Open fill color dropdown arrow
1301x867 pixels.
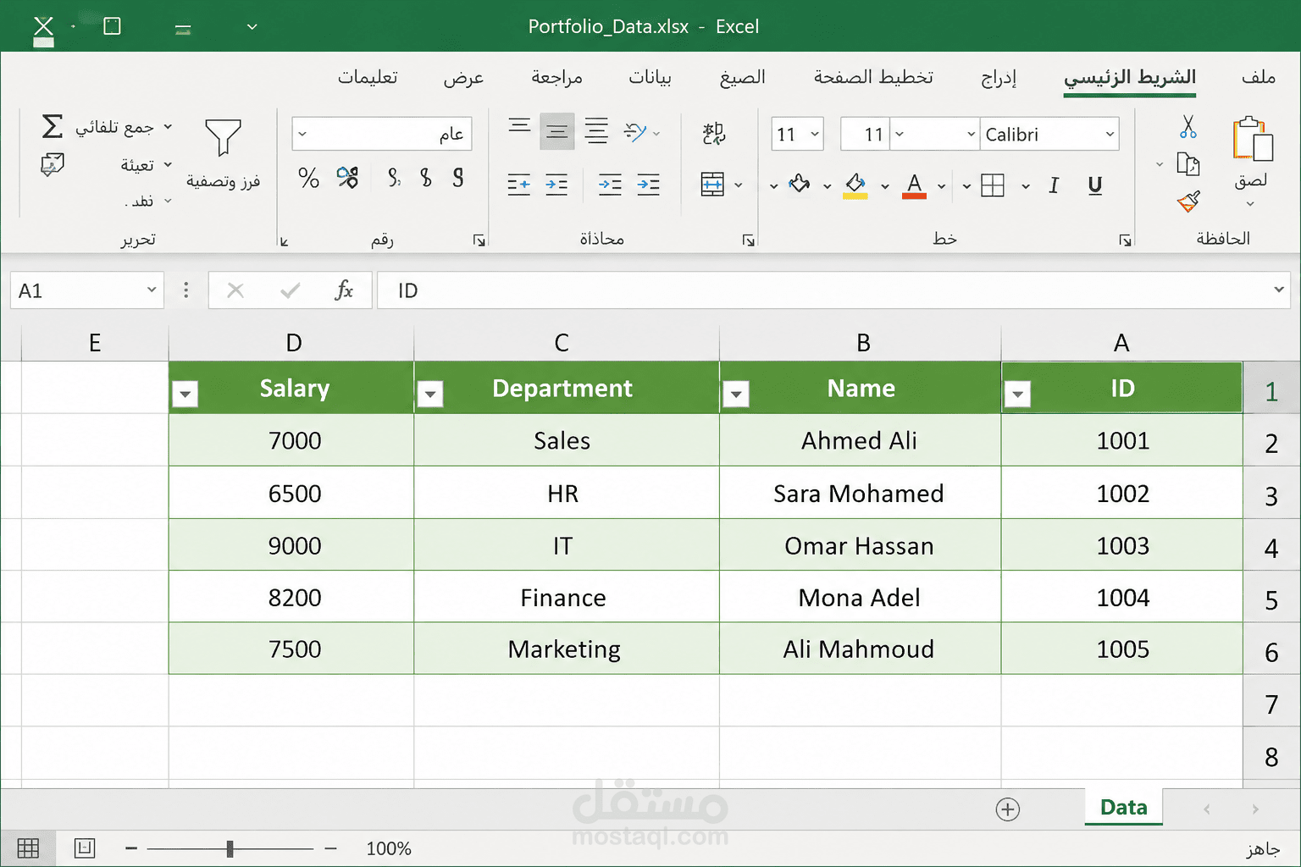tap(884, 186)
